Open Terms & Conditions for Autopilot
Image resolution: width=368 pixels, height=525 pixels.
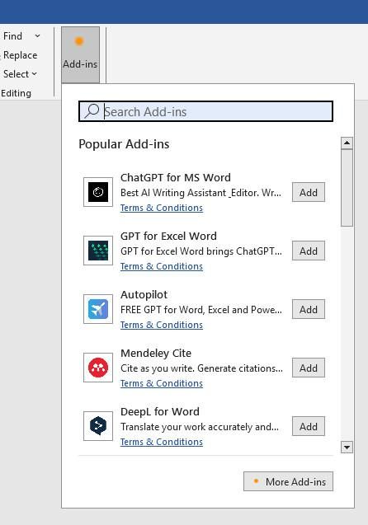[162, 325]
